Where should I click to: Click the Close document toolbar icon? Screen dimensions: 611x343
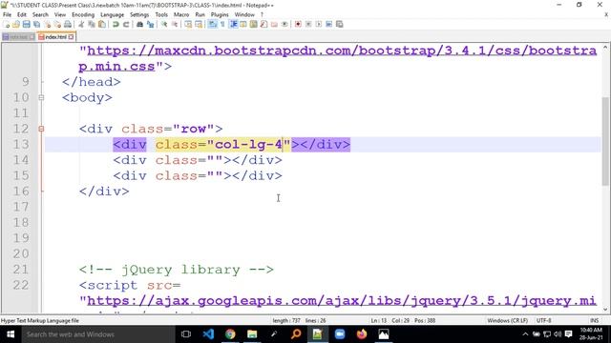(47, 24)
